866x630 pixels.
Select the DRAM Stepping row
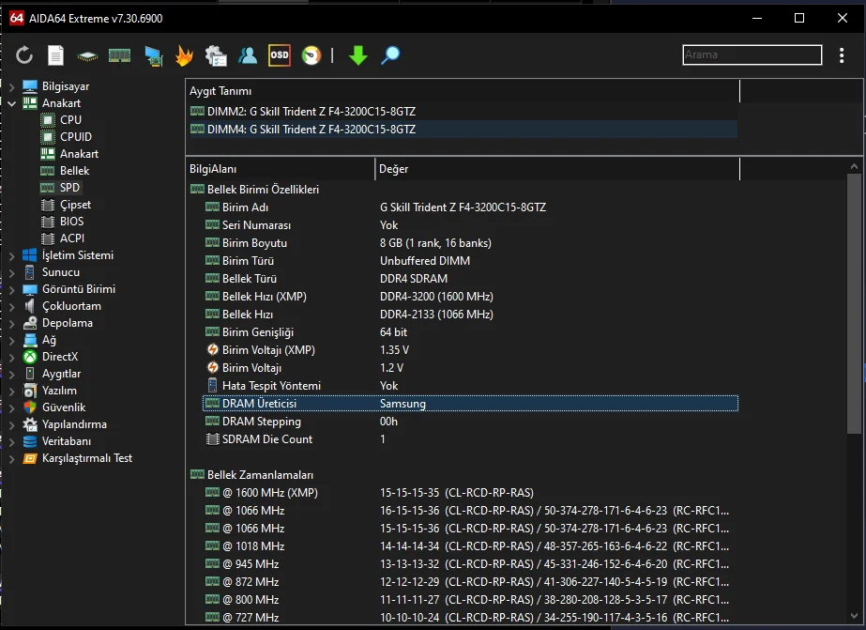[471, 422]
